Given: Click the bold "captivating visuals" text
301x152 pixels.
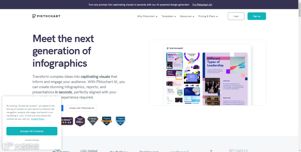Looking at the screenshot, I should [x=95, y=76].
